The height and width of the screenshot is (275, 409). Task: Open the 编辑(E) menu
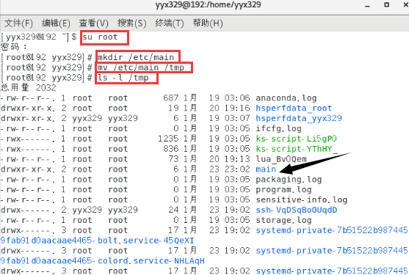56,23
